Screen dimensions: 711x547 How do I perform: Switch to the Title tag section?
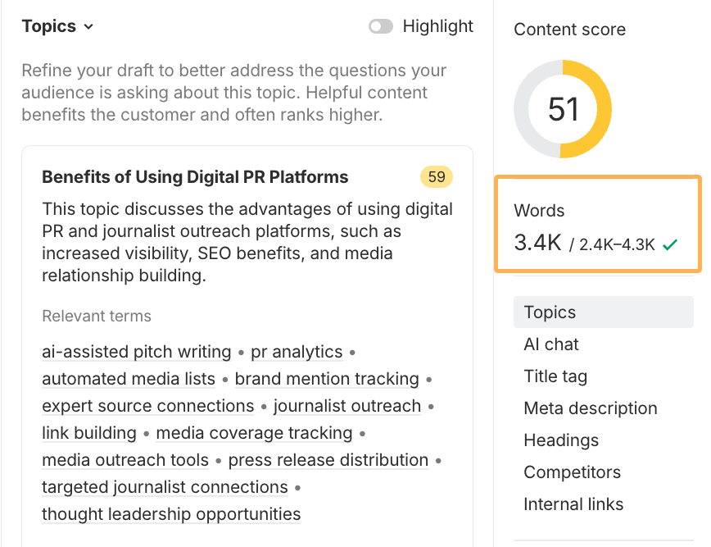pyautogui.click(x=555, y=376)
